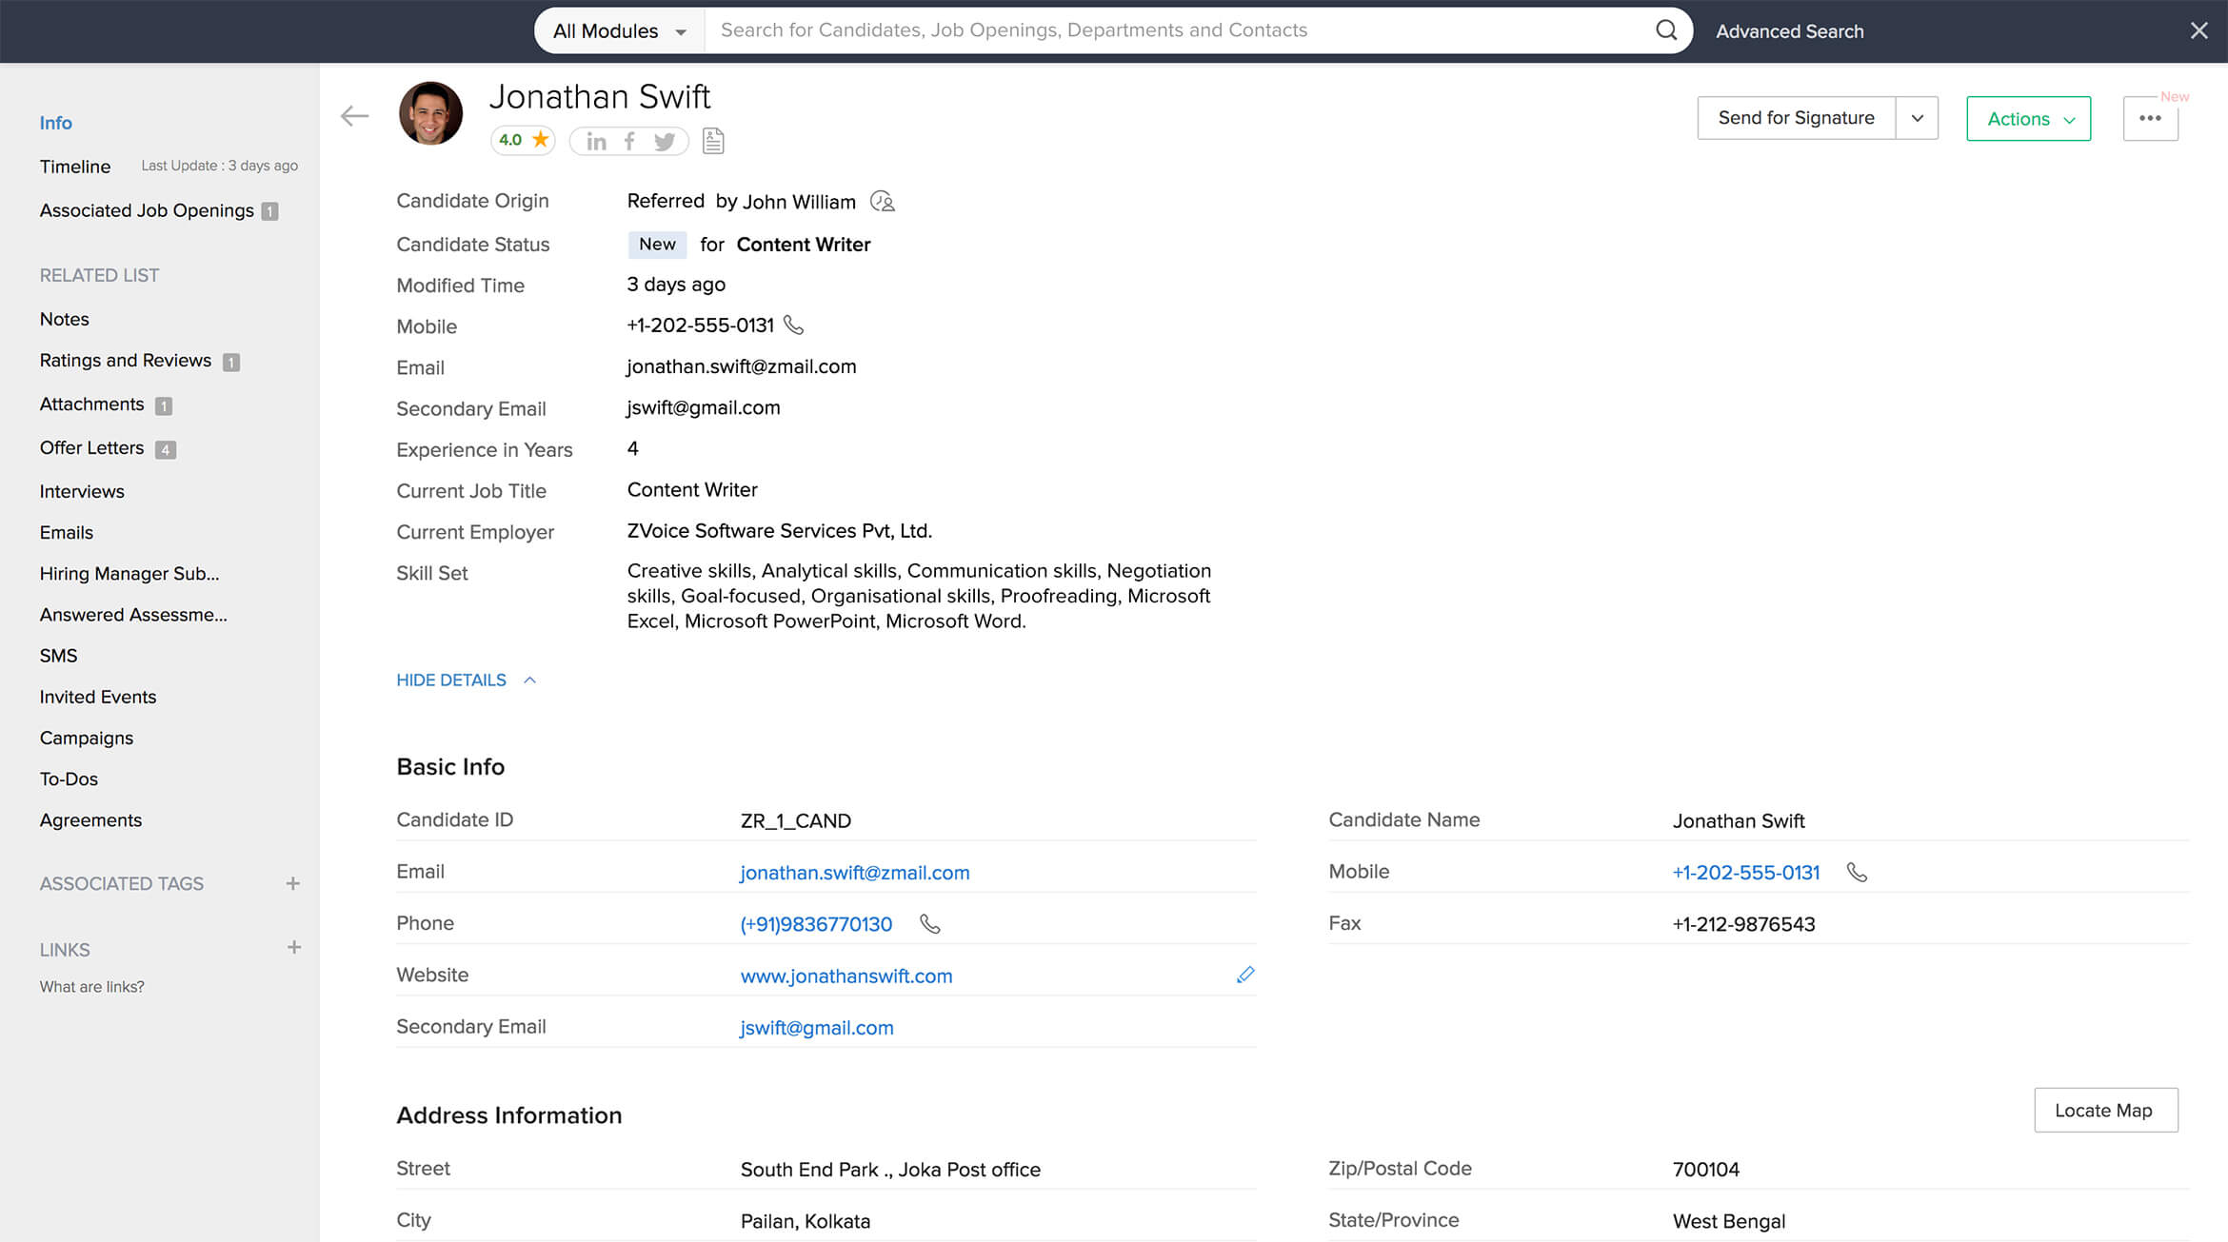Select Offer Letters in related list

[92, 447]
